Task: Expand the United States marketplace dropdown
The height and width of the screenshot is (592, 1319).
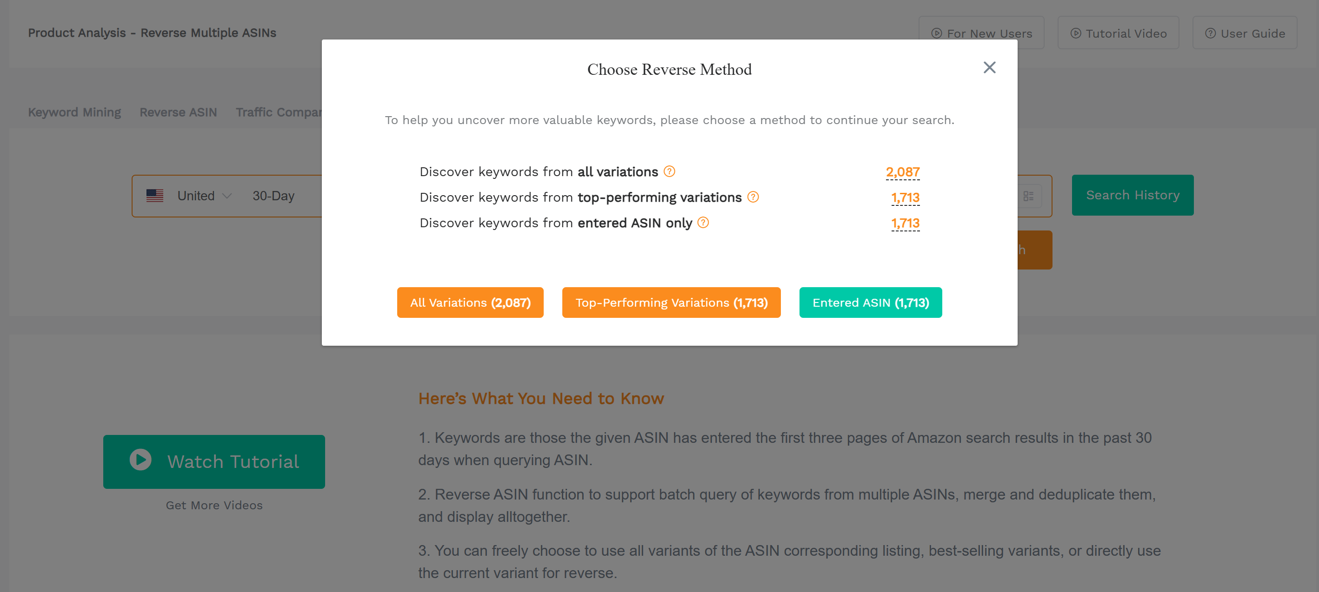Action: click(x=205, y=196)
